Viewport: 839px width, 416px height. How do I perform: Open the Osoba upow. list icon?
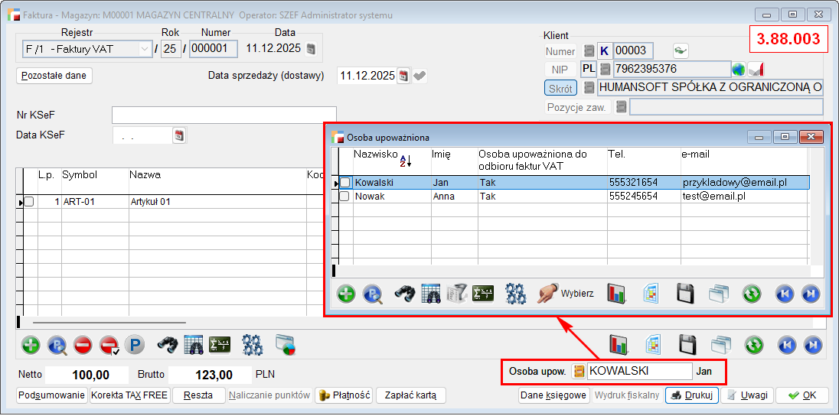579,371
